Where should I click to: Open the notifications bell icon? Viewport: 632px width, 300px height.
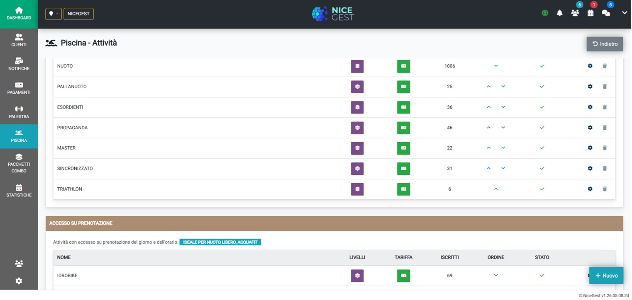(x=559, y=13)
